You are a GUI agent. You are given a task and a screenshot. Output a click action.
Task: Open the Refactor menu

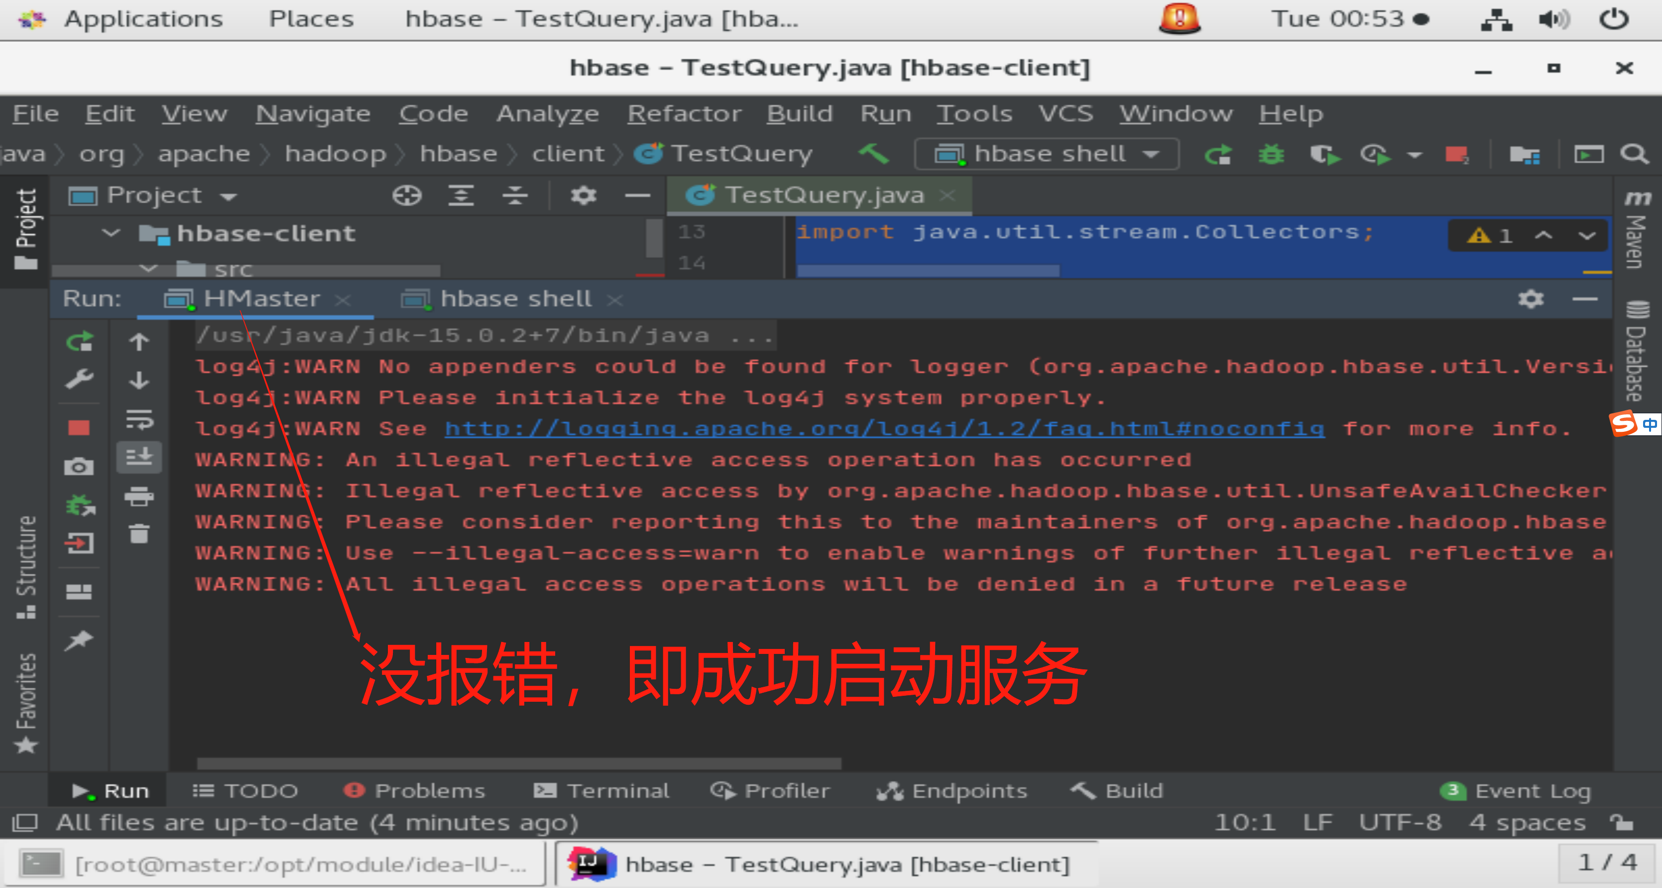(684, 114)
